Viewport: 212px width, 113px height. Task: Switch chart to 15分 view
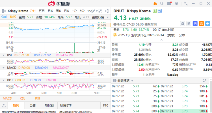point(90,11)
